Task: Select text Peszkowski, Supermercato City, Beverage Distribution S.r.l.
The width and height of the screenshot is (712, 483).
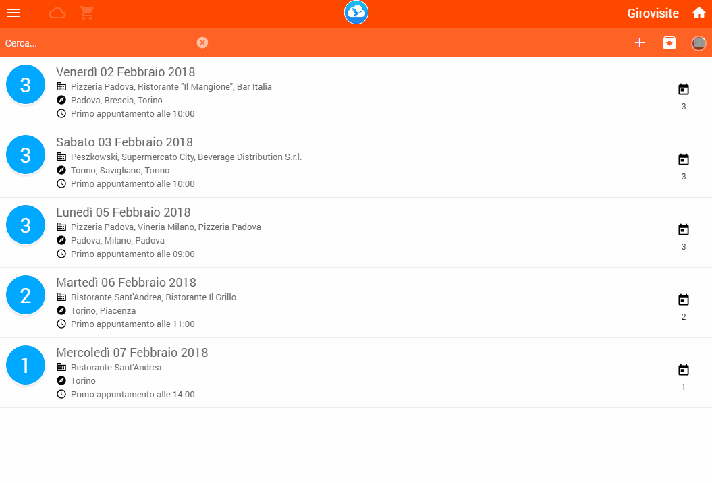Action: tap(186, 157)
